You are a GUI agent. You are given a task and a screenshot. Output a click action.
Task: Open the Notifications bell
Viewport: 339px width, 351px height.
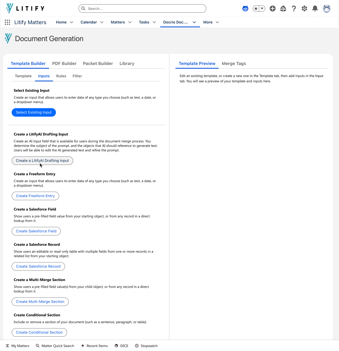pos(315,8)
